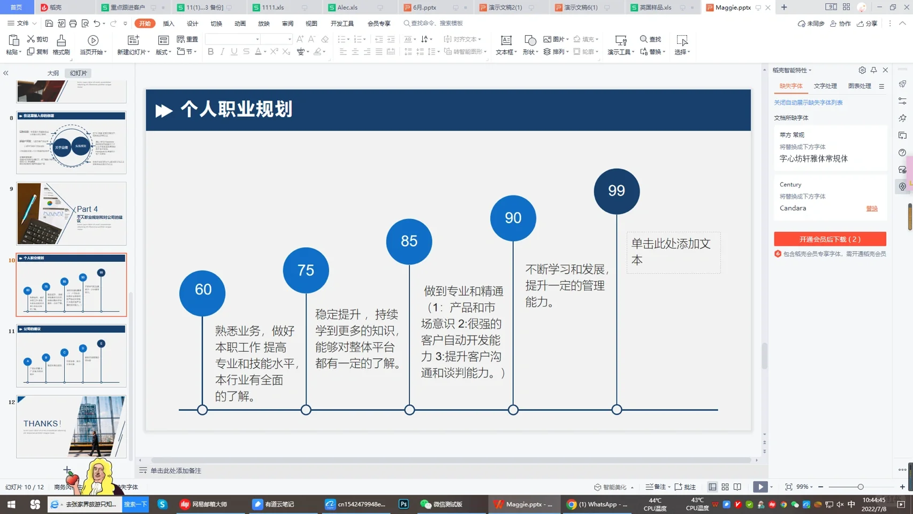Switch to the 文字处理 panel tab

[825, 86]
